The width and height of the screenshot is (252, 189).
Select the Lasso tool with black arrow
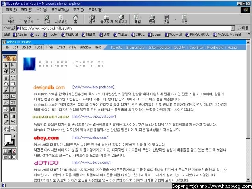point(6,71)
